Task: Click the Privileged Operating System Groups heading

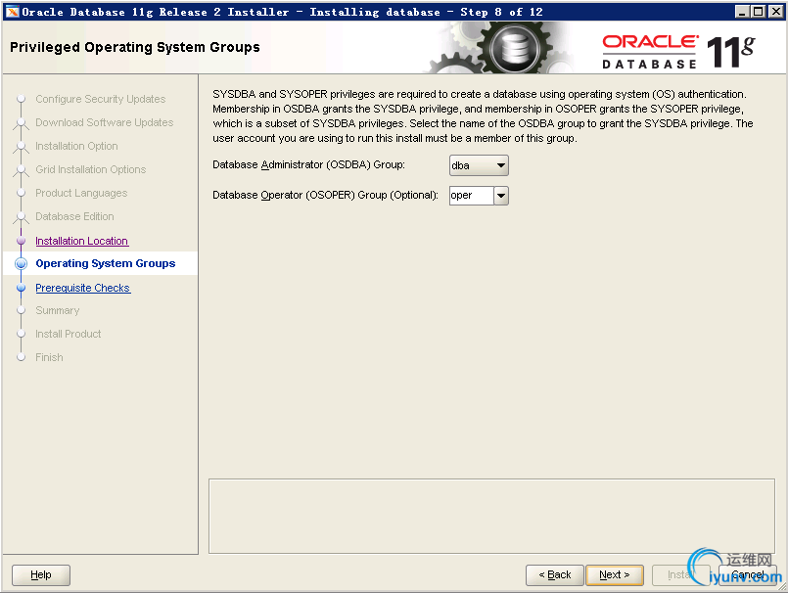Action: (135, 47)
